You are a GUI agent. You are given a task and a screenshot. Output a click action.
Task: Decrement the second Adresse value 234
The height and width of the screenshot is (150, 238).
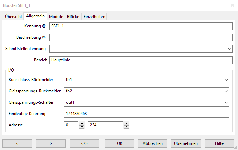[x=126, y=127]
